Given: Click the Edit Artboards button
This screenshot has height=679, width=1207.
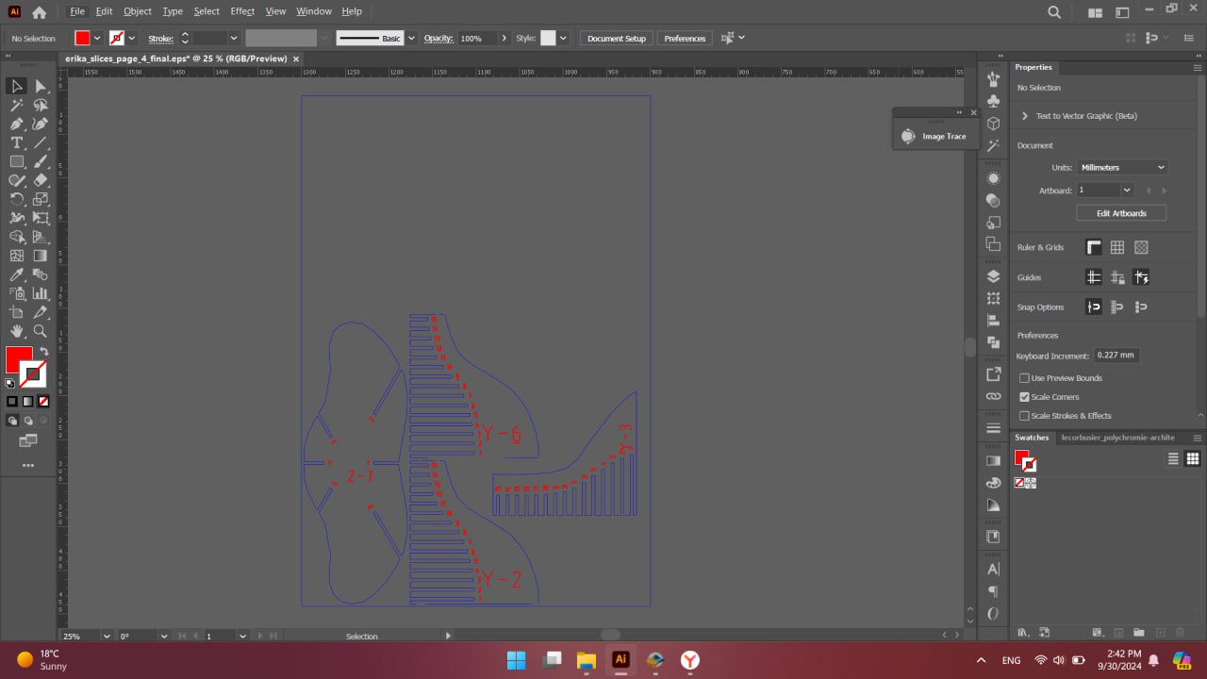Looking at the screenshot, I should (x=1121, y=213).
